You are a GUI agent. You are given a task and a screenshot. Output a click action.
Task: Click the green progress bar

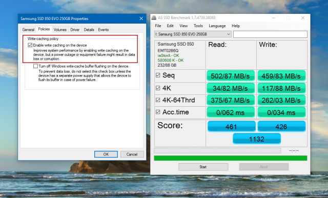click(x=231, y=158)
